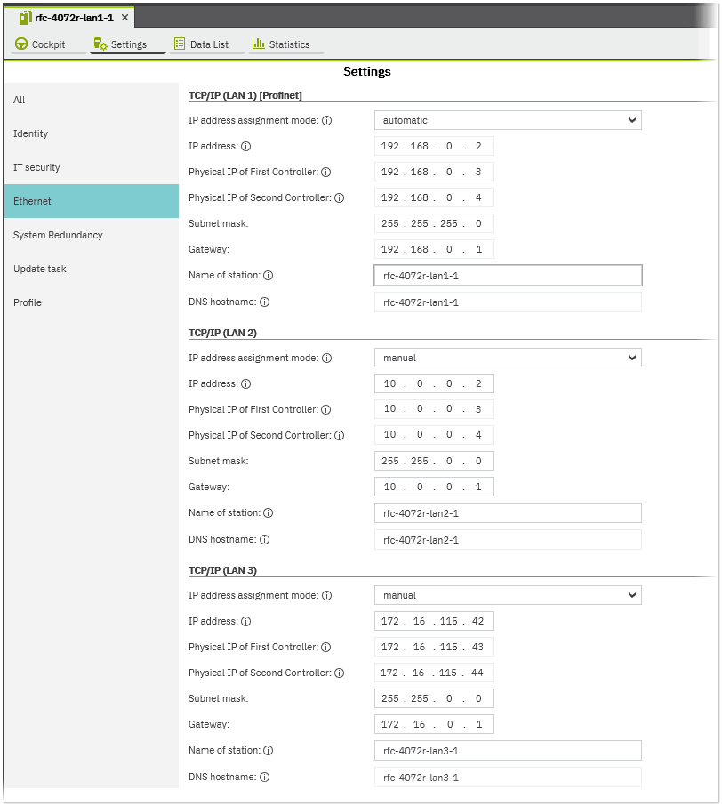Show info for LAN 2 IP address assignment mode

coord(327,359)
